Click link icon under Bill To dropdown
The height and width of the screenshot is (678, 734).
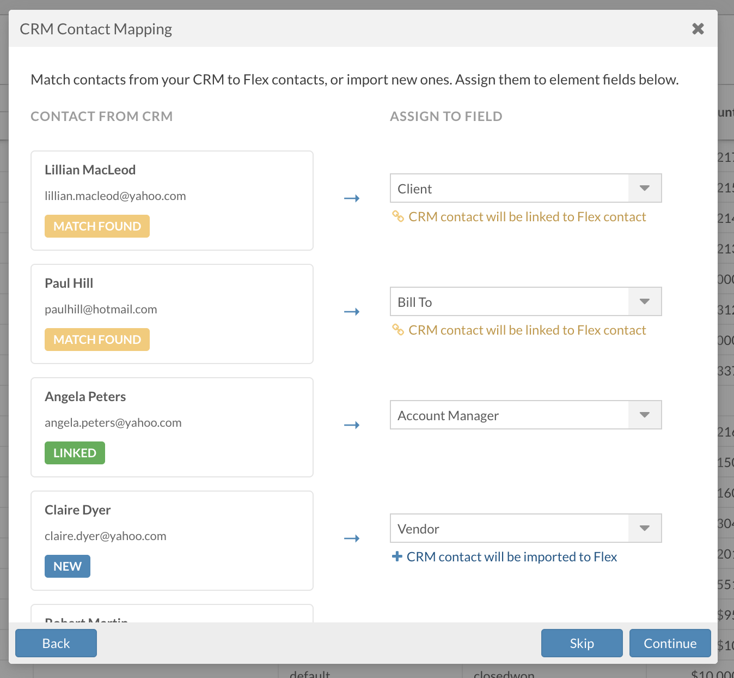coord(398,330)
